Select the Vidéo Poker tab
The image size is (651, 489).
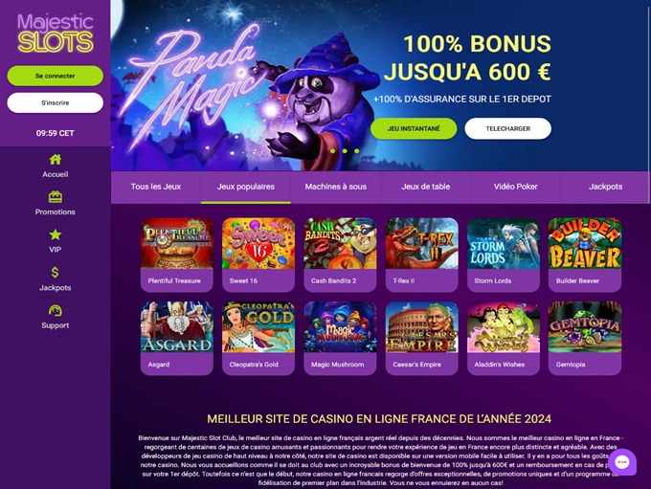pos(515,187)
